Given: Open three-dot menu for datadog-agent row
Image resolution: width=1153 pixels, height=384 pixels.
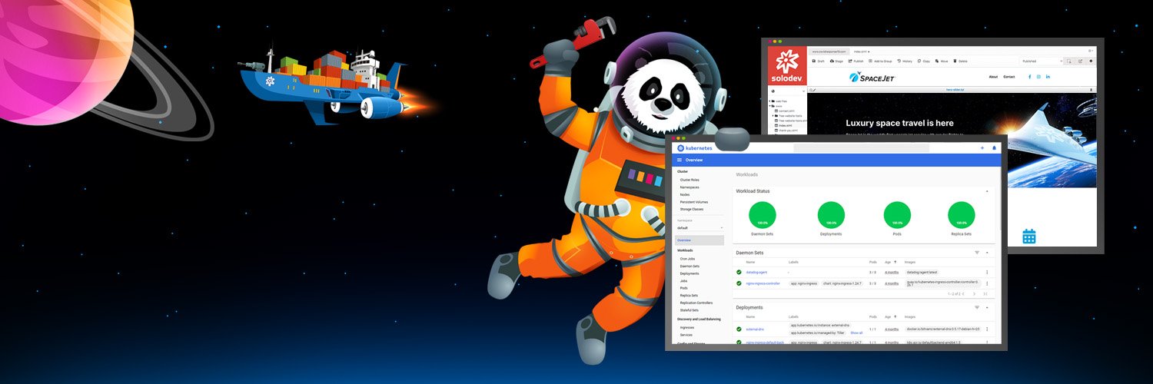Looking at the screenshot, I should 987,272.
